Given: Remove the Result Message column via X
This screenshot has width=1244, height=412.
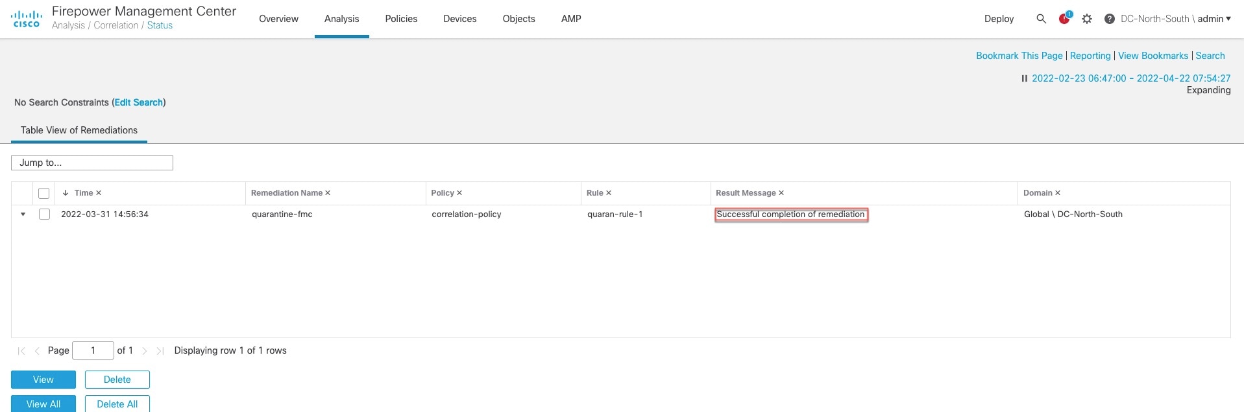Looking at the screenshot, I should tap(781, 193).
